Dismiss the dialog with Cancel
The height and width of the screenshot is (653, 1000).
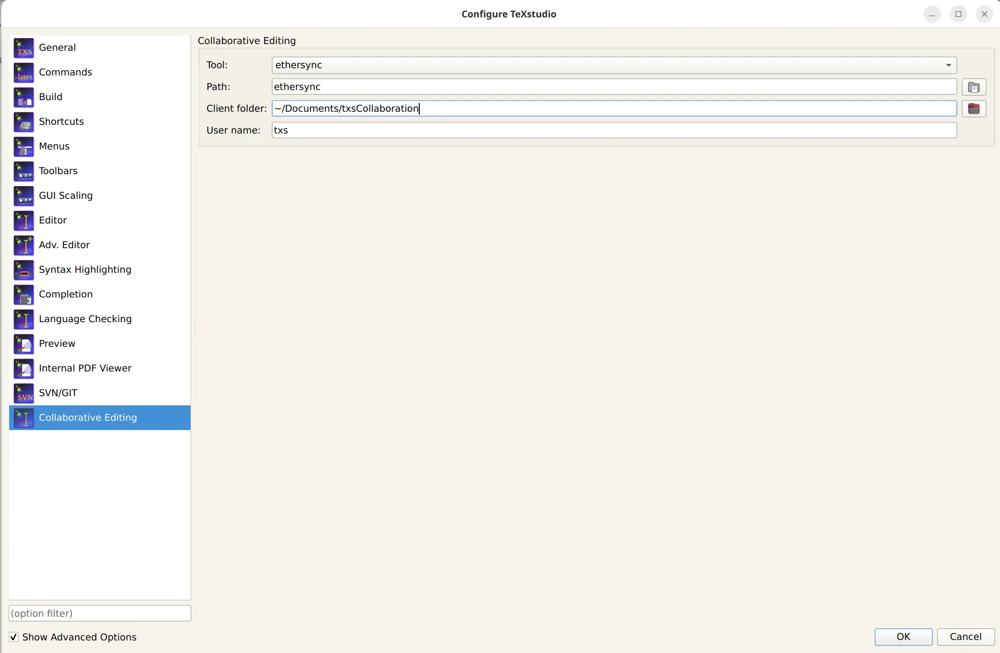pyautogui.click(x=966, y=637)
